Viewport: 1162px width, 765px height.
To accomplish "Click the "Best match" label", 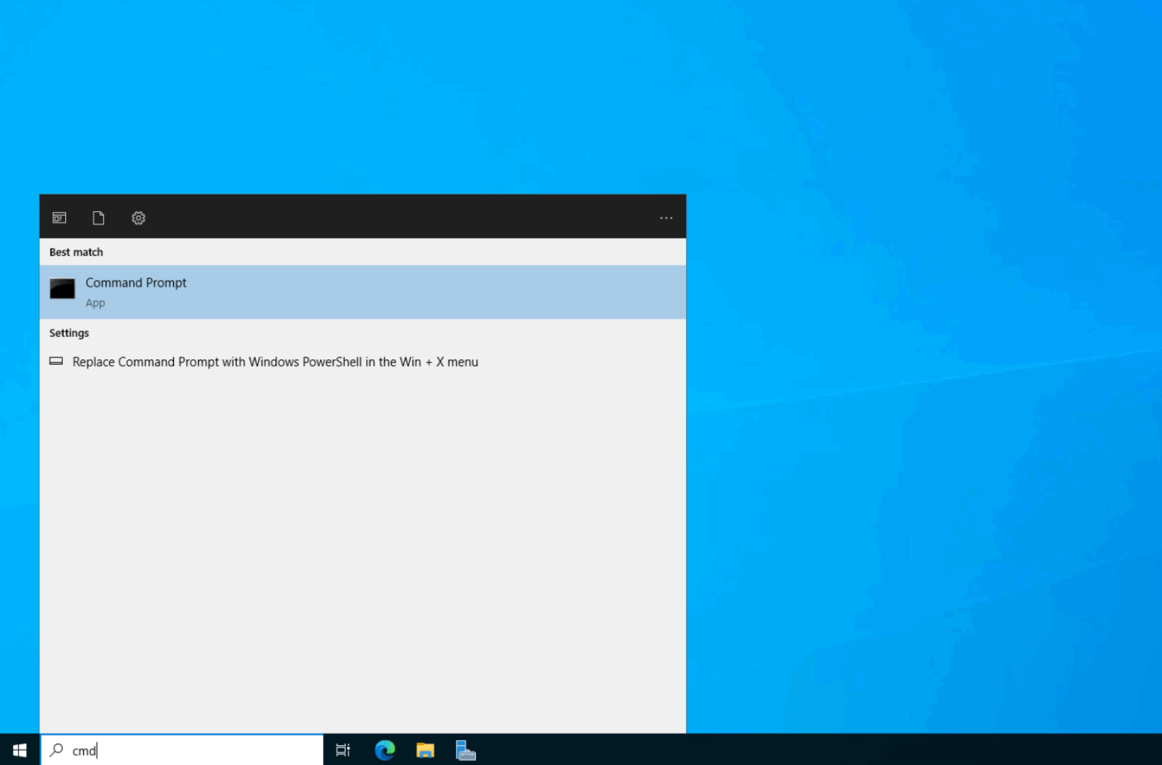I will 76,252.
